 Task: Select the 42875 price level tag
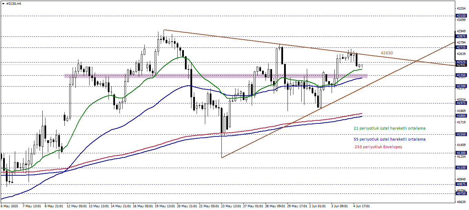pos(461,36)
